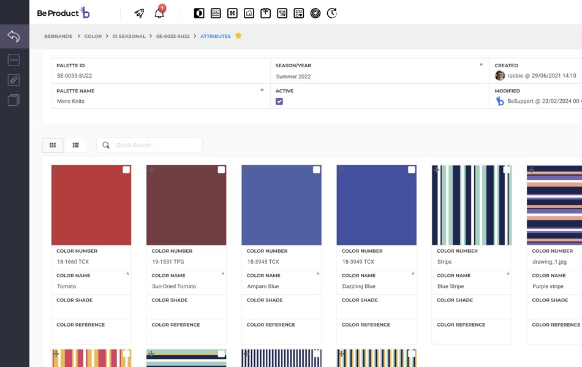Open the Purple stripe pattern thumbnail
582x367 pixels.
(x=554, y=205)
